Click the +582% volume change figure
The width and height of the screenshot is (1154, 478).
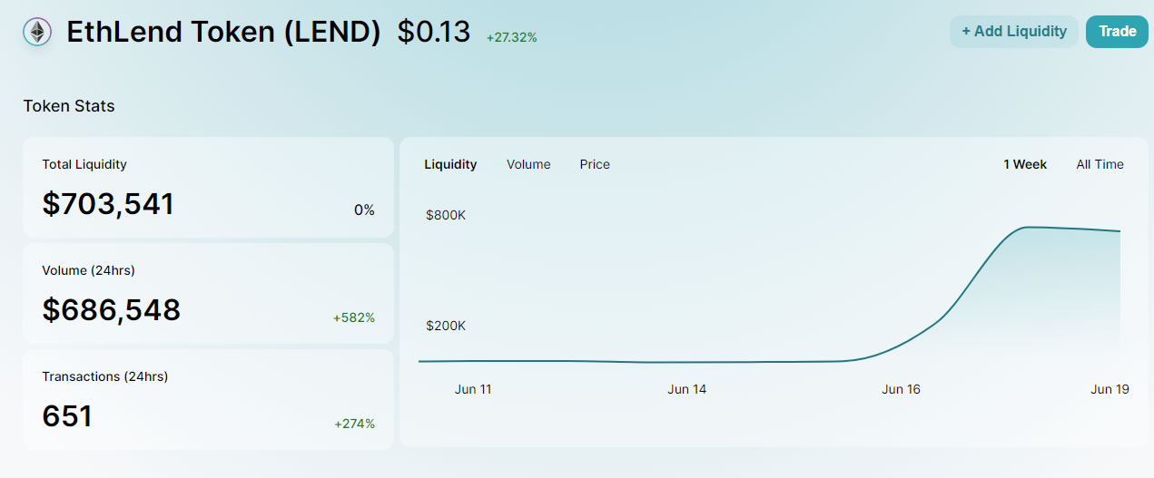tap(354, 317)
